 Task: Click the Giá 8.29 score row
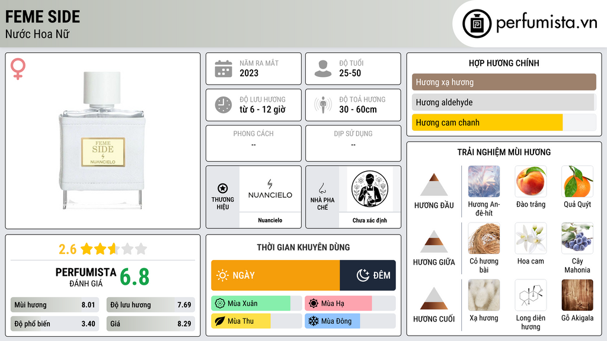[x=151, y=324]
